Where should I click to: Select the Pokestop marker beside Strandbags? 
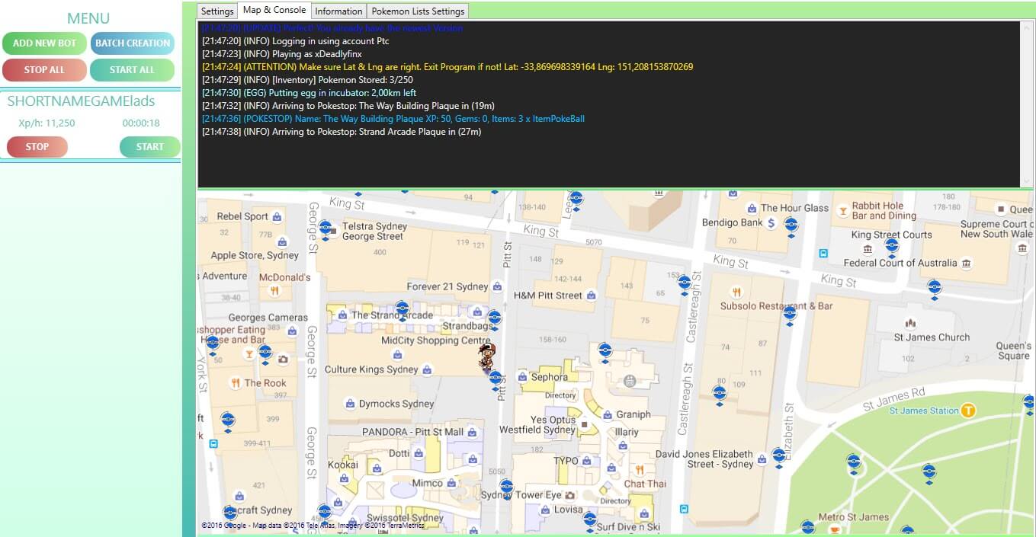[495, 319]
